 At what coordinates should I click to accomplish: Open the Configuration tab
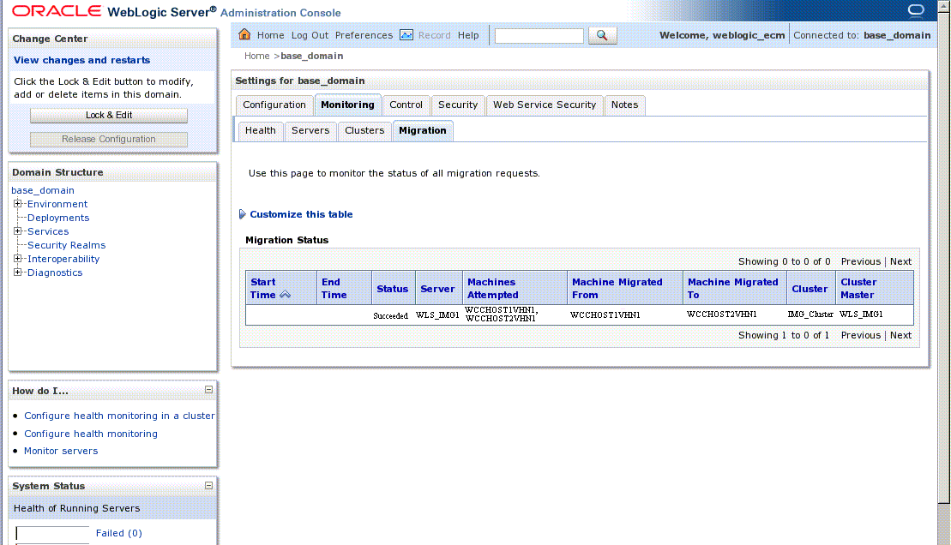coord(274,105)
